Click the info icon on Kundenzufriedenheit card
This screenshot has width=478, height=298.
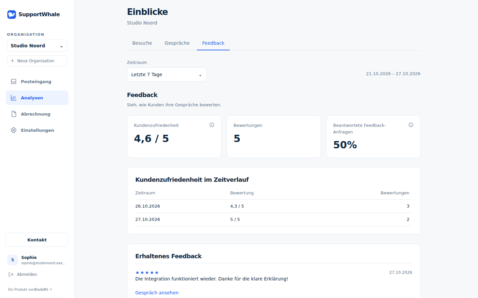pos(212,125)
